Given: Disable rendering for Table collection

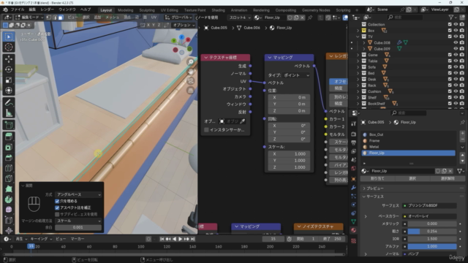Looking at the screenshot, I should pos(462,61).
